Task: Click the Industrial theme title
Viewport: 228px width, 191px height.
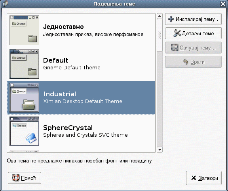Action: pyautogui.click(x=60, y=94)
